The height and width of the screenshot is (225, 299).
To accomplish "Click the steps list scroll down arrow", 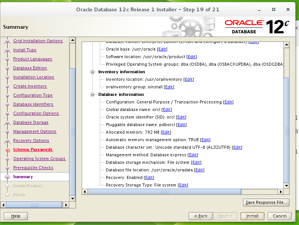I will click(x=73, y=199).
